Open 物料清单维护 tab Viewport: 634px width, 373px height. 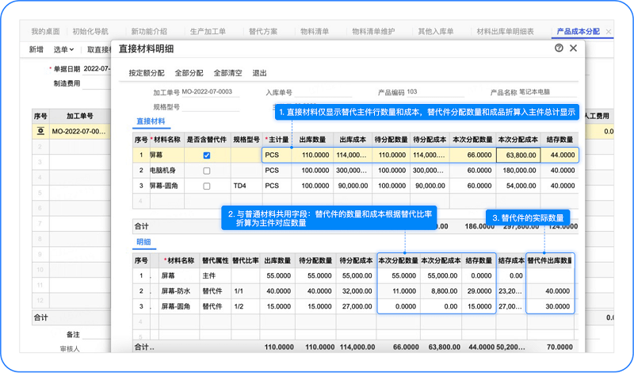373,31
